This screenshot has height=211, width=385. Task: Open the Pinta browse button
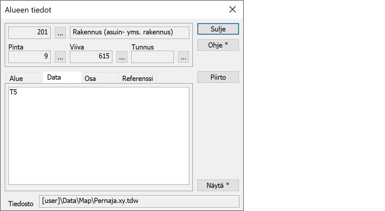(x=60, y=57)
